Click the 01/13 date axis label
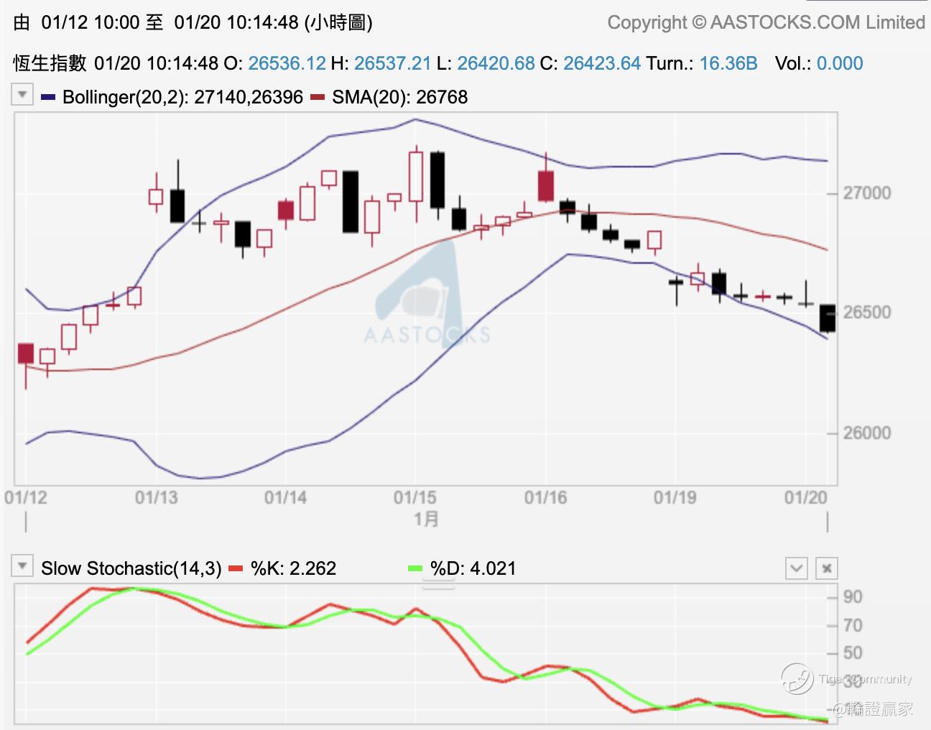 156,497
